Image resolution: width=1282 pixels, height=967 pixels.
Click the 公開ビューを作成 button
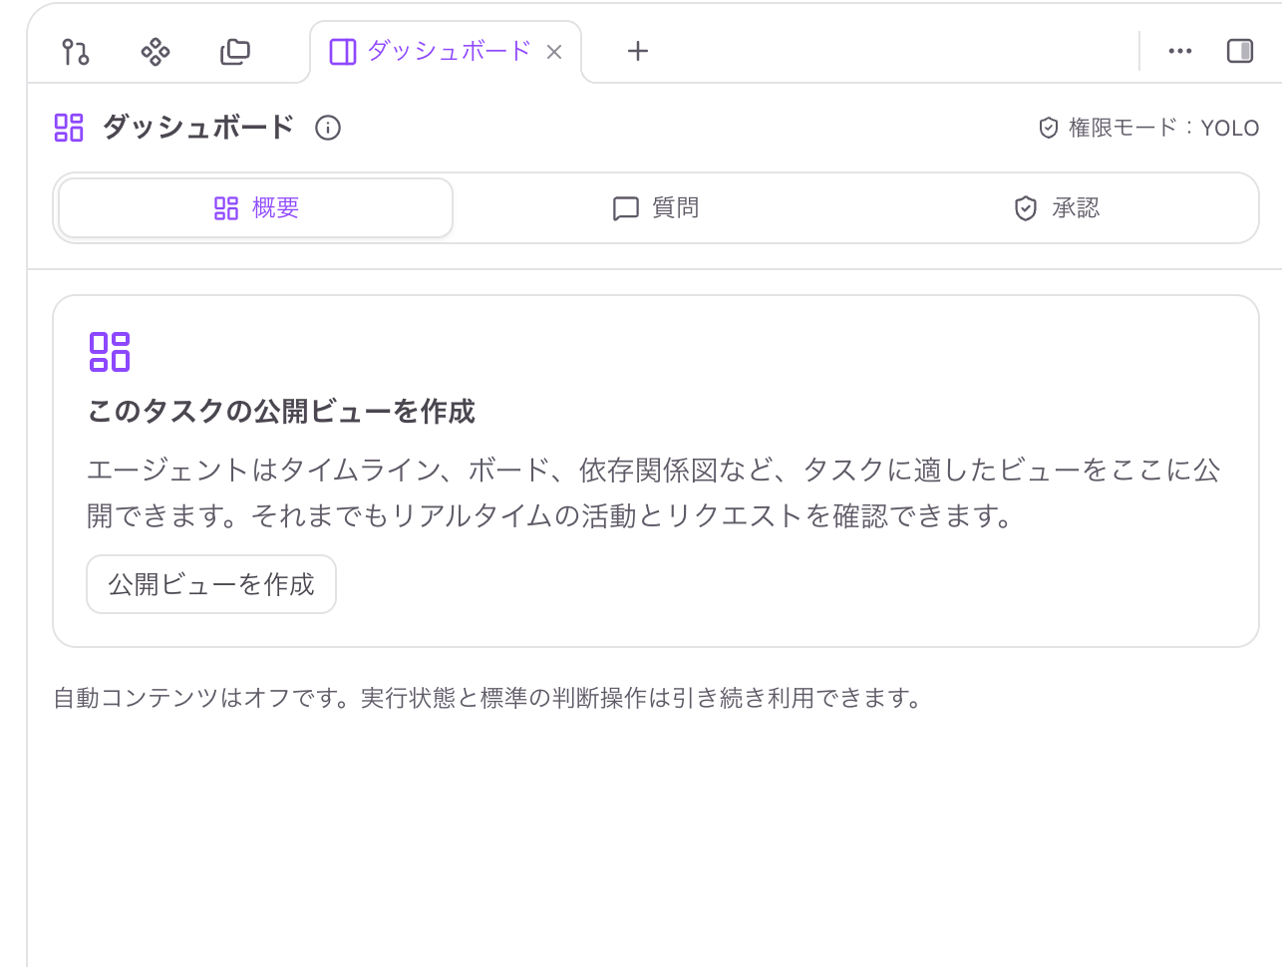(x=211, y=584)
